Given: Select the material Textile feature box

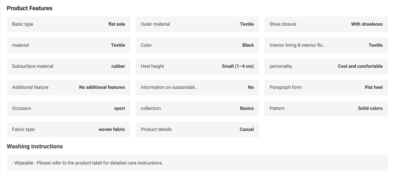Looking at the screenshot, I should coord(68,45).
